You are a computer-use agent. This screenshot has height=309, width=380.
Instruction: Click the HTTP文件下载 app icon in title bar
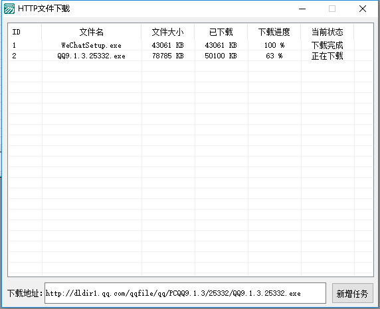pos(9,9)
